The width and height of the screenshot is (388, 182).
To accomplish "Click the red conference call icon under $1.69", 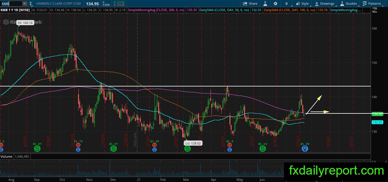I will 154,145.
